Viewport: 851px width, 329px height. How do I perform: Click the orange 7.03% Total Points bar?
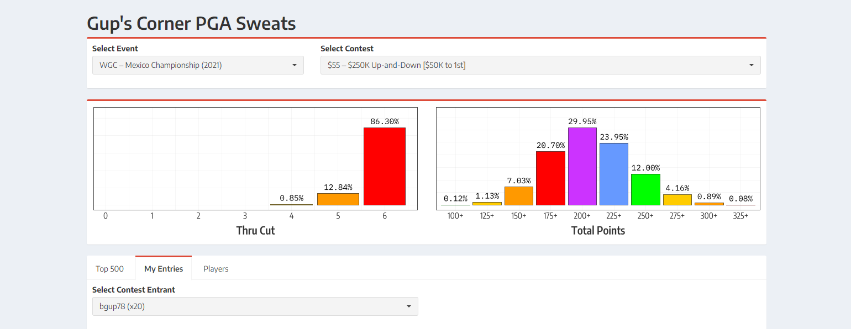tap(519, 196)
